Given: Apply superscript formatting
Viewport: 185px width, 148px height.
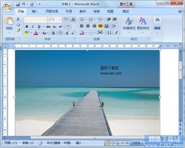Looking at the screenshot, I should pyautogui.click(x=60, y=26).
